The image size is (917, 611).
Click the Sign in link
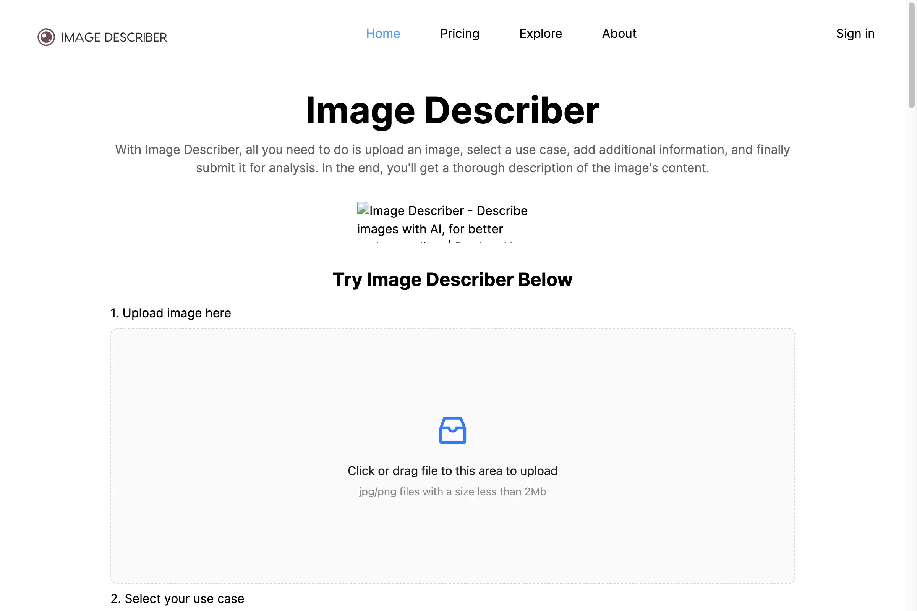point(855,34)
